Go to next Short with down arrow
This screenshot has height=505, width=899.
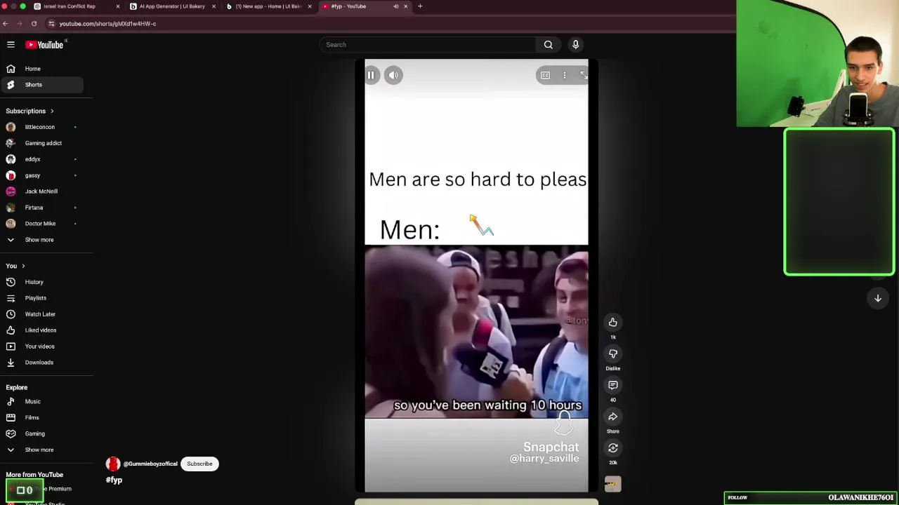pos(877,298)
